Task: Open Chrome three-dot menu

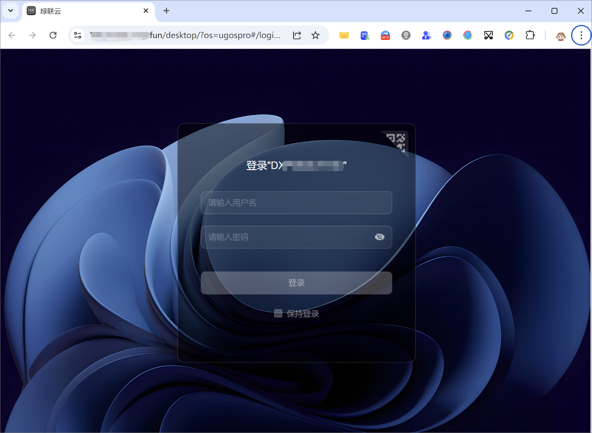Action: (x=581, y=36)
